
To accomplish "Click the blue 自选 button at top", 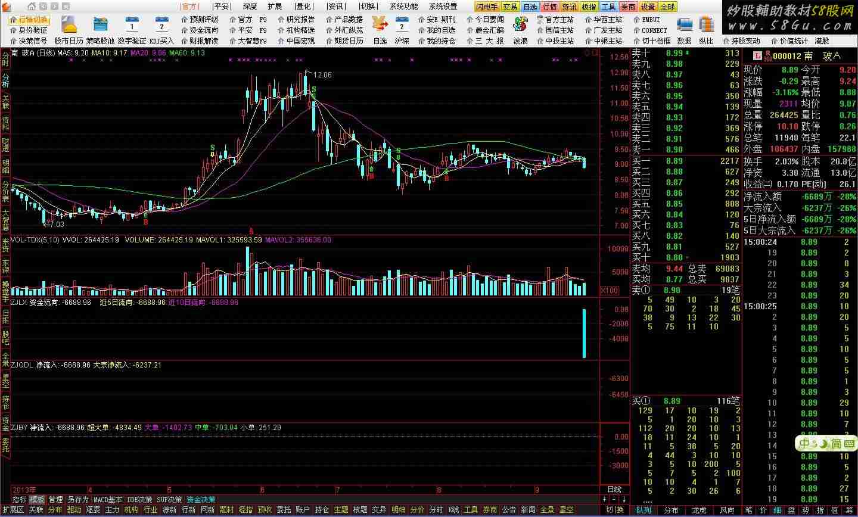I will 530,7.
